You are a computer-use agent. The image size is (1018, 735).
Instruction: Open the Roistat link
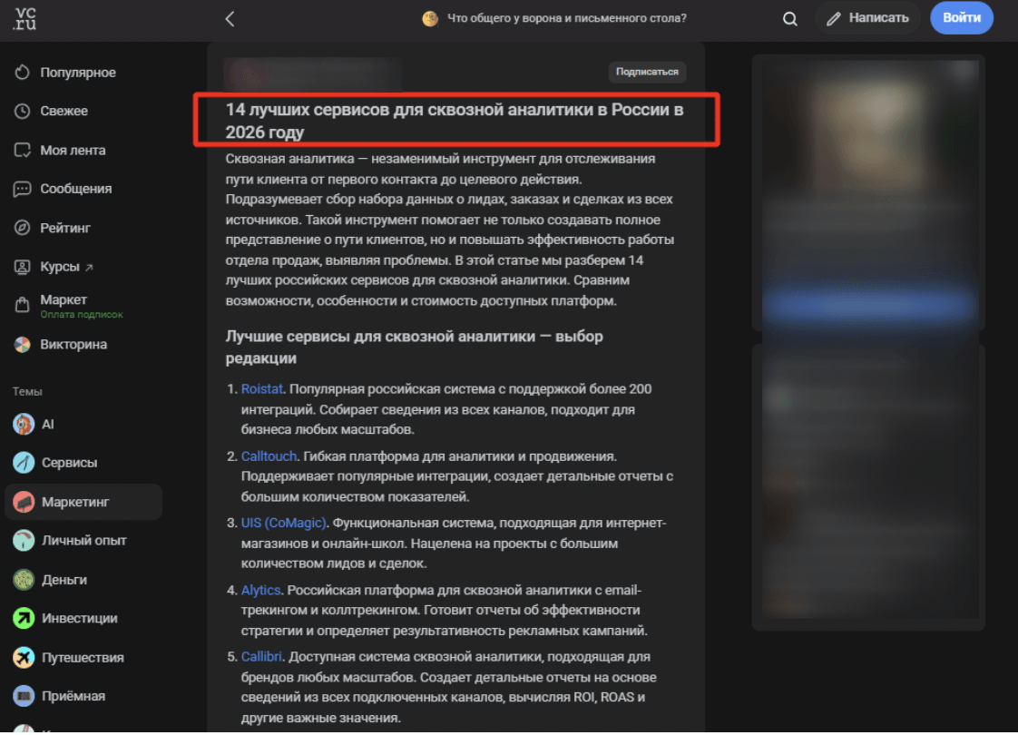261,389
